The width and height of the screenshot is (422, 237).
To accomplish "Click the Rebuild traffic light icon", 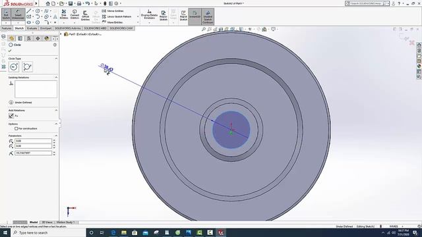I will pos(105,3).
